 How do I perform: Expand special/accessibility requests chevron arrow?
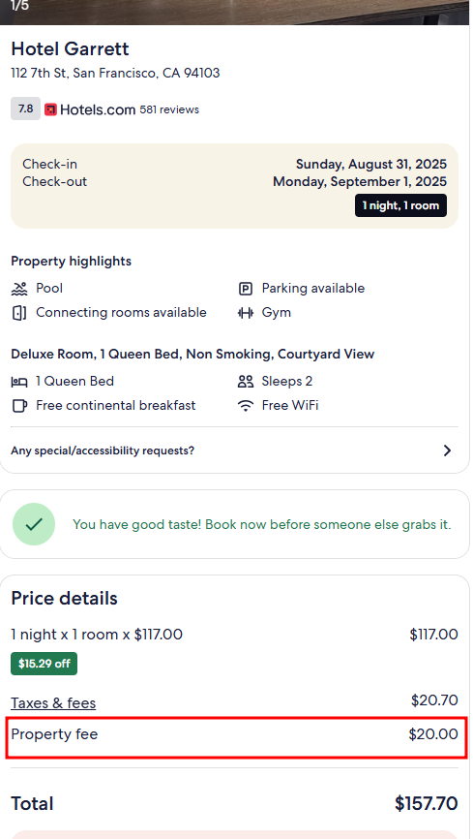[447, 451]
